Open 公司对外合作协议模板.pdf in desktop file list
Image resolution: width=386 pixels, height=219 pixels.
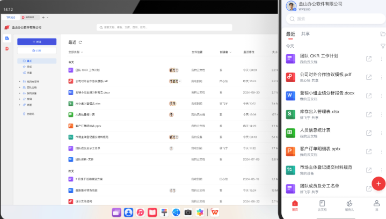click(x=92, y=81)
